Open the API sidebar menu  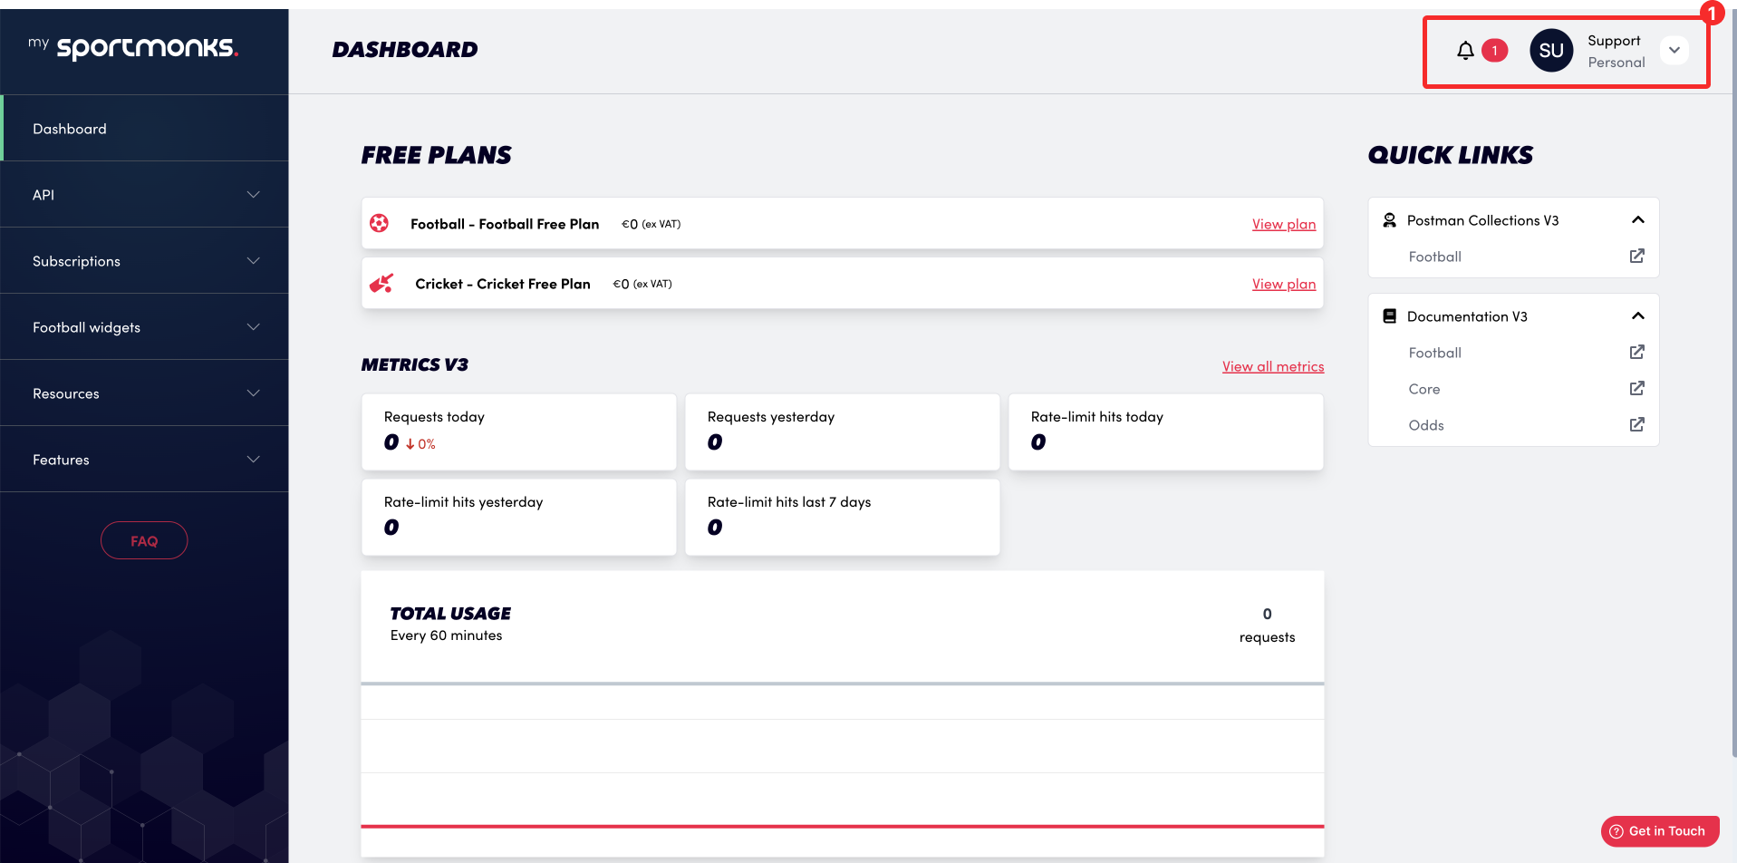click(x=145, y=195)
